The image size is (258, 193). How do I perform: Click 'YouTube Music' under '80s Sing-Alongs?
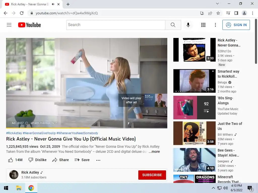(228, 109)
